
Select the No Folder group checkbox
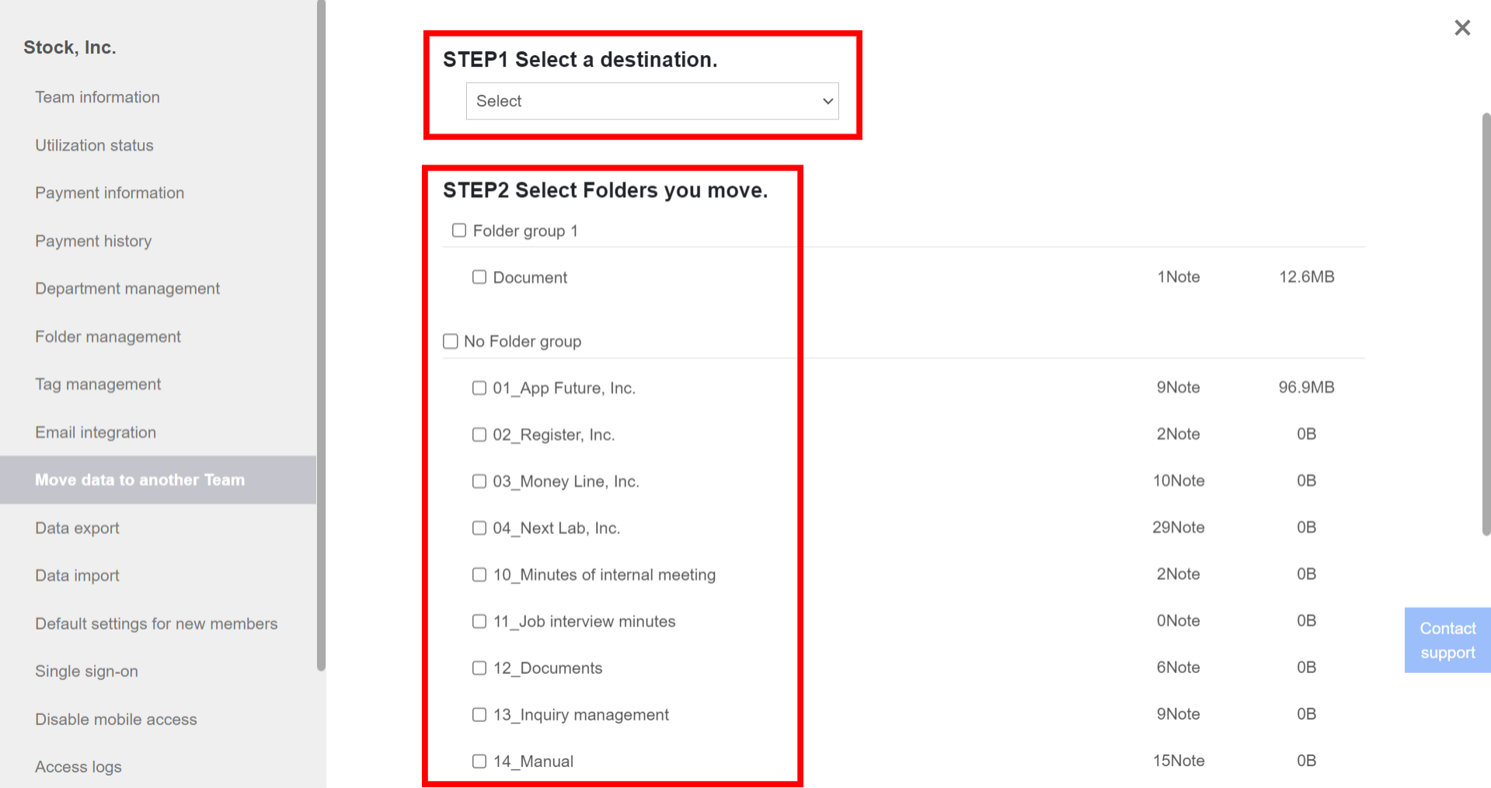click(450, 341)
